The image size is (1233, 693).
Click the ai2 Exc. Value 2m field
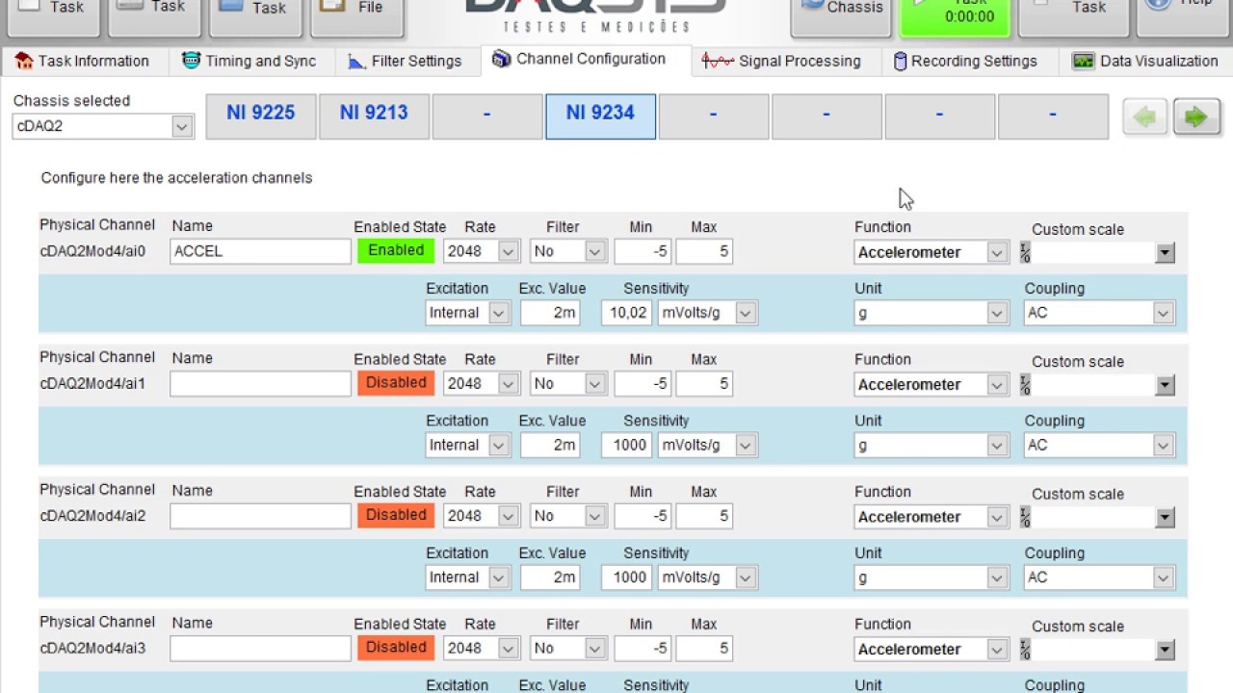[x=550, y=577]
